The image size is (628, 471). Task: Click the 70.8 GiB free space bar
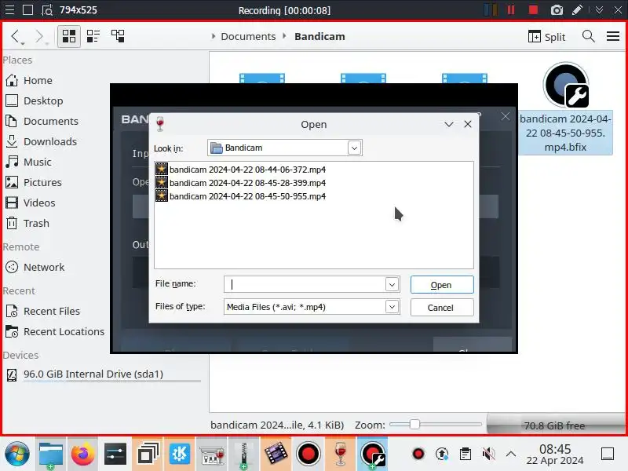[x=555, y=425]
